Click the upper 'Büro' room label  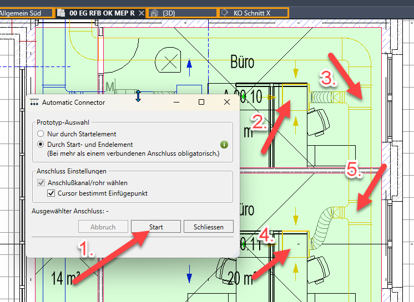tap(242, 62)
